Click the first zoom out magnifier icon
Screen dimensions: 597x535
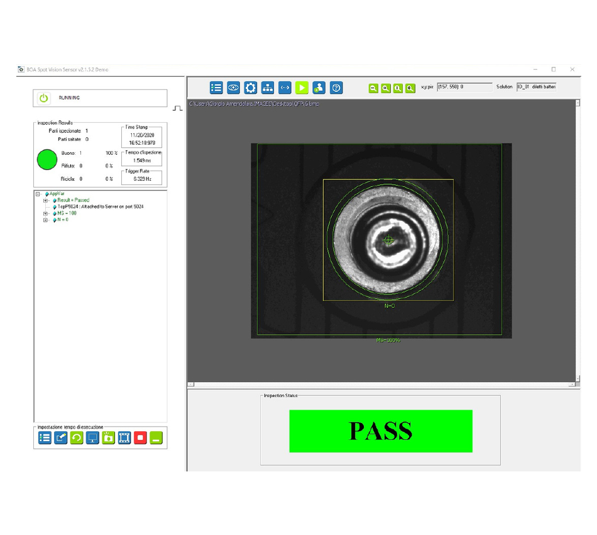(x=373, y=89)
